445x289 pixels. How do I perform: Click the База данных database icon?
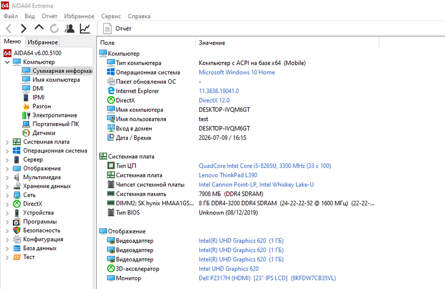[x=17, y=248]
